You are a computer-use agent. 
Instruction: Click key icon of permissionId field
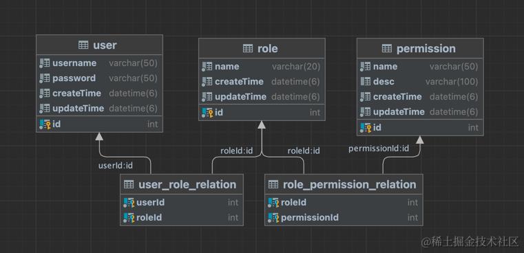click(x=273, y=218)
